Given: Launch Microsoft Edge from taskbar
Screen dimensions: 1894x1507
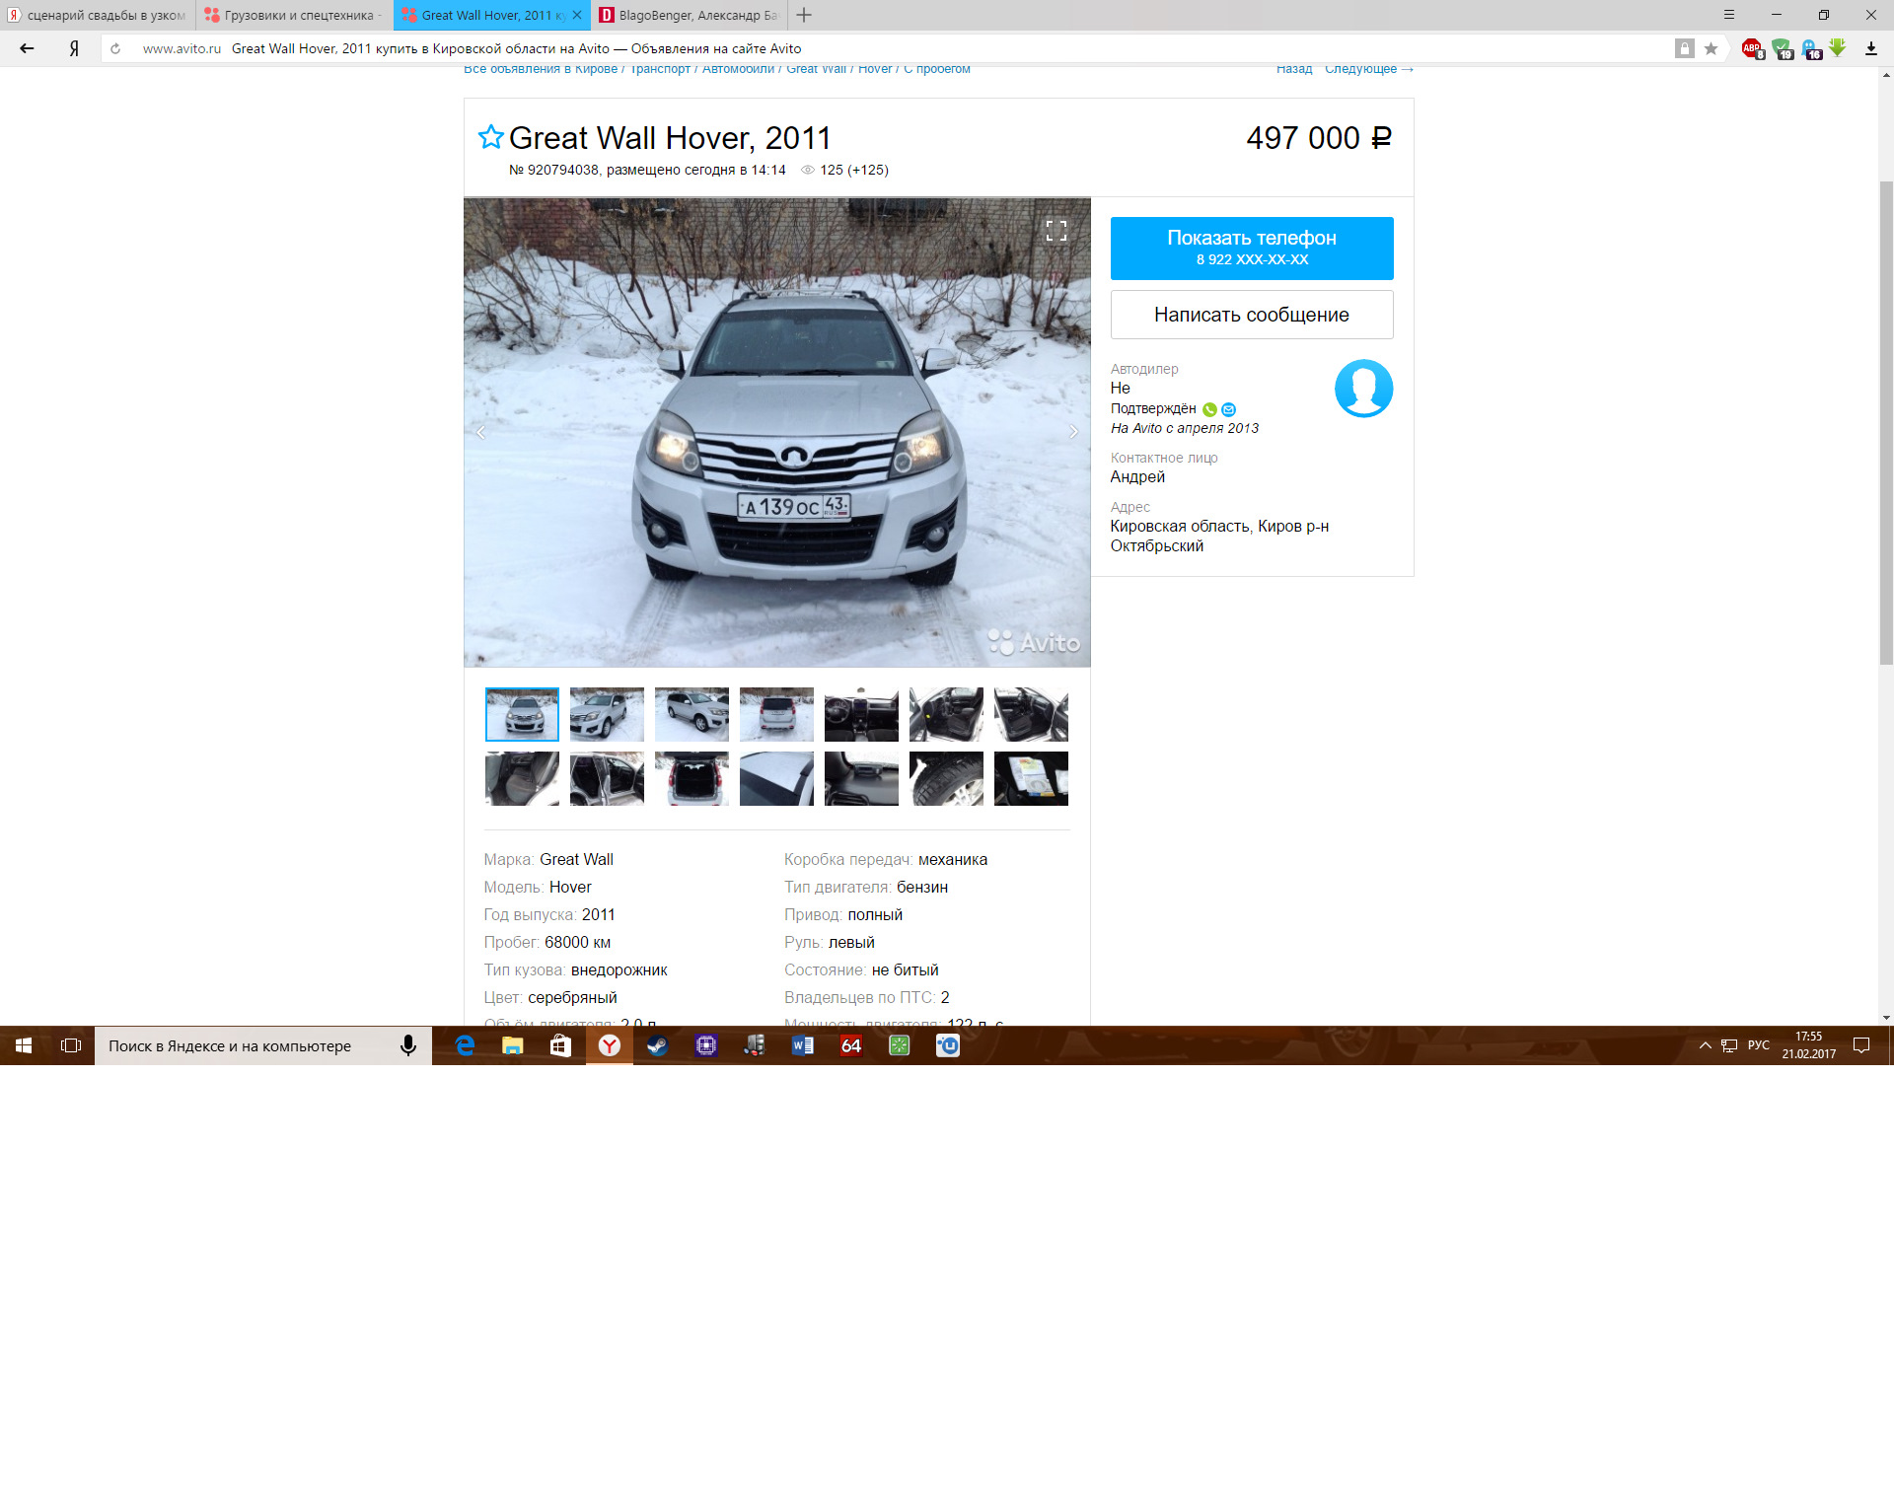Looking at the screenshot, I should [x=465, y=1045].
